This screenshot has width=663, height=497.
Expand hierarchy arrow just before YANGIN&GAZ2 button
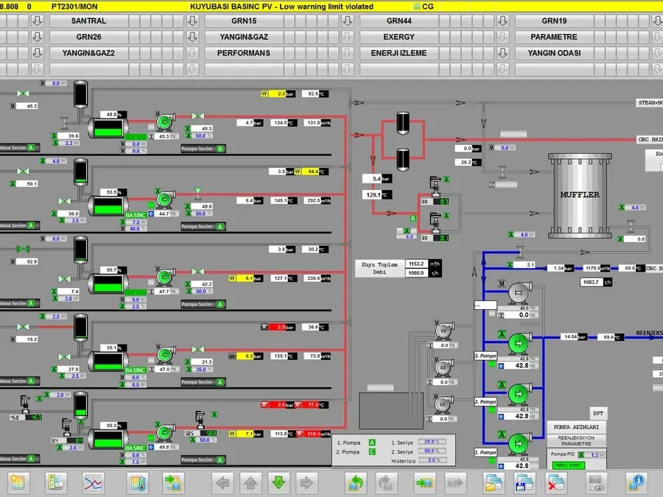38,53
